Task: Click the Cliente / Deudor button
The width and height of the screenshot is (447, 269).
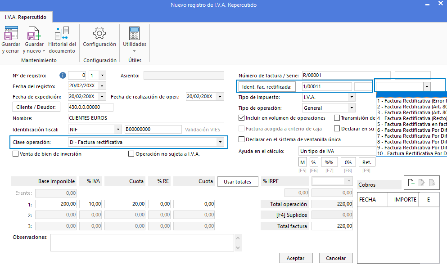Action: click(36, 107)
